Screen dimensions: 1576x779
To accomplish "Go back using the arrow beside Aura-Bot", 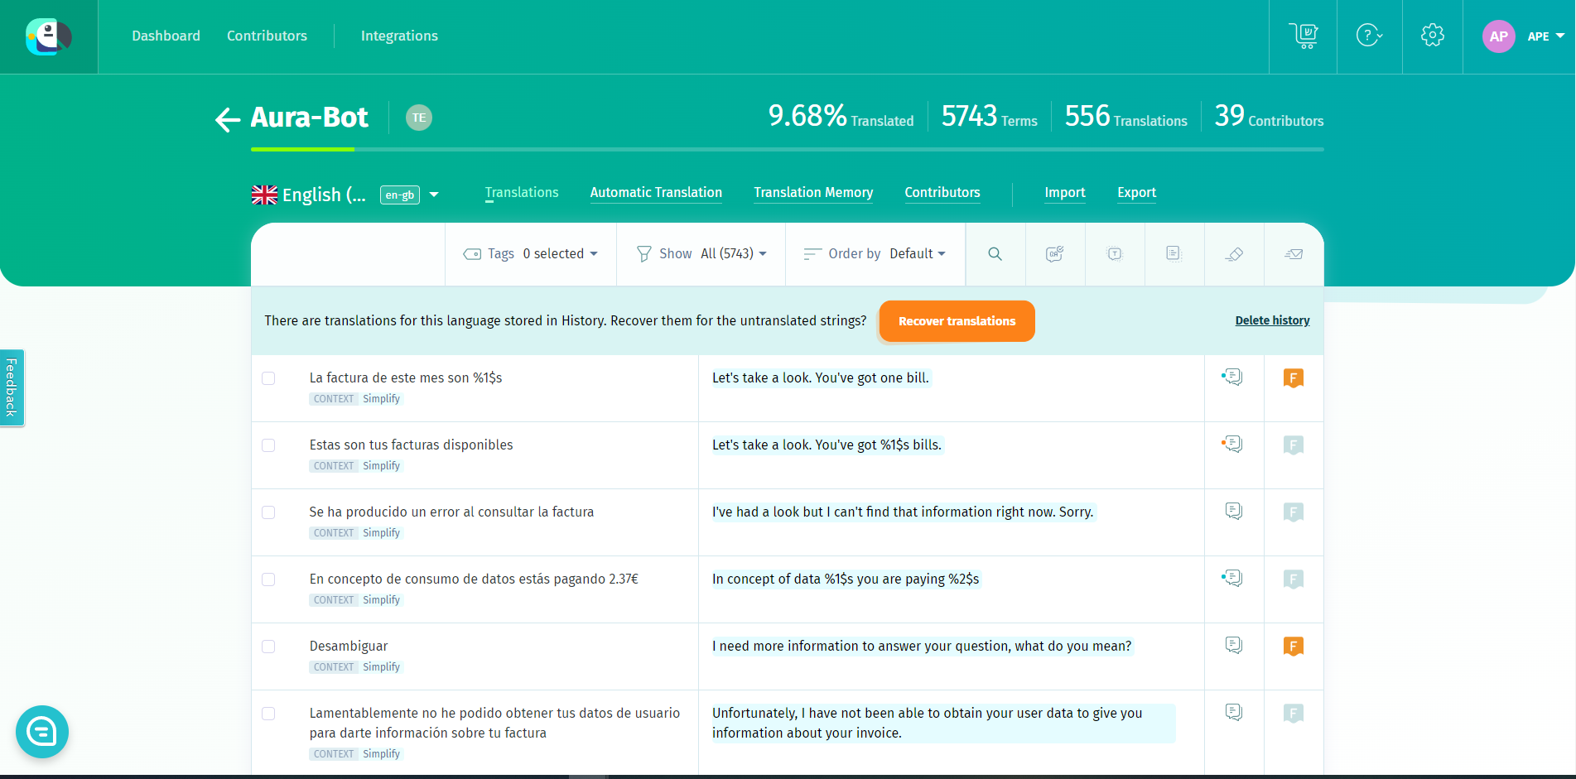I will point(228,119).
